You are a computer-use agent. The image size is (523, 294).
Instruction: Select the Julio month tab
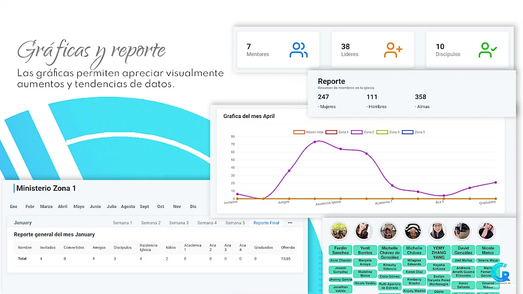[112, 207]
